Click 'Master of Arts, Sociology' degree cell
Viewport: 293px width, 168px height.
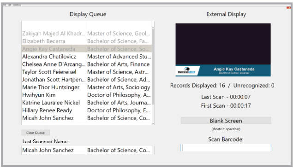coord(119,87)
